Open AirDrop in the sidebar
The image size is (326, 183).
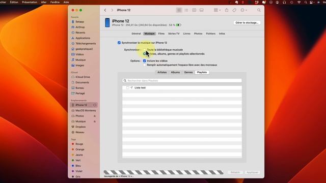[80, 27]
